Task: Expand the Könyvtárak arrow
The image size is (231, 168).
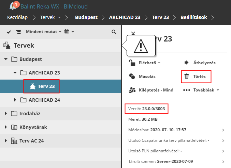Action: tap(6, 127)
